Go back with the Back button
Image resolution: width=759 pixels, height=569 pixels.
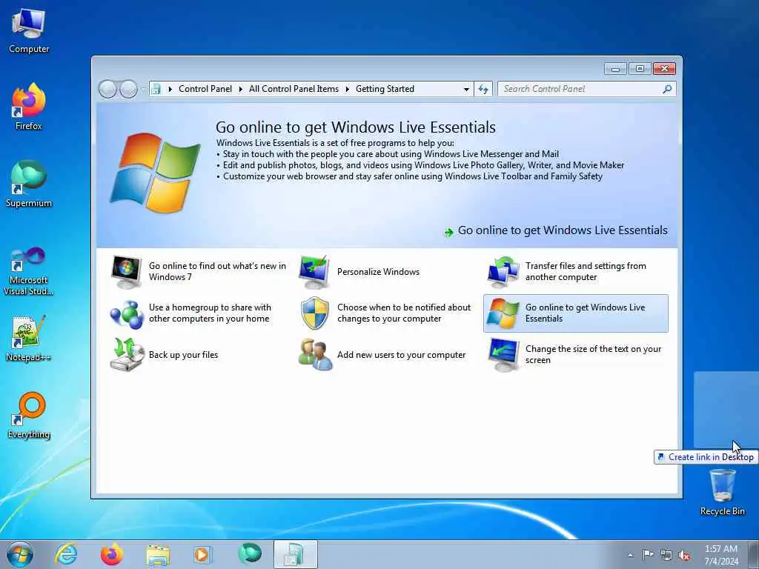[x=107, y=89]
